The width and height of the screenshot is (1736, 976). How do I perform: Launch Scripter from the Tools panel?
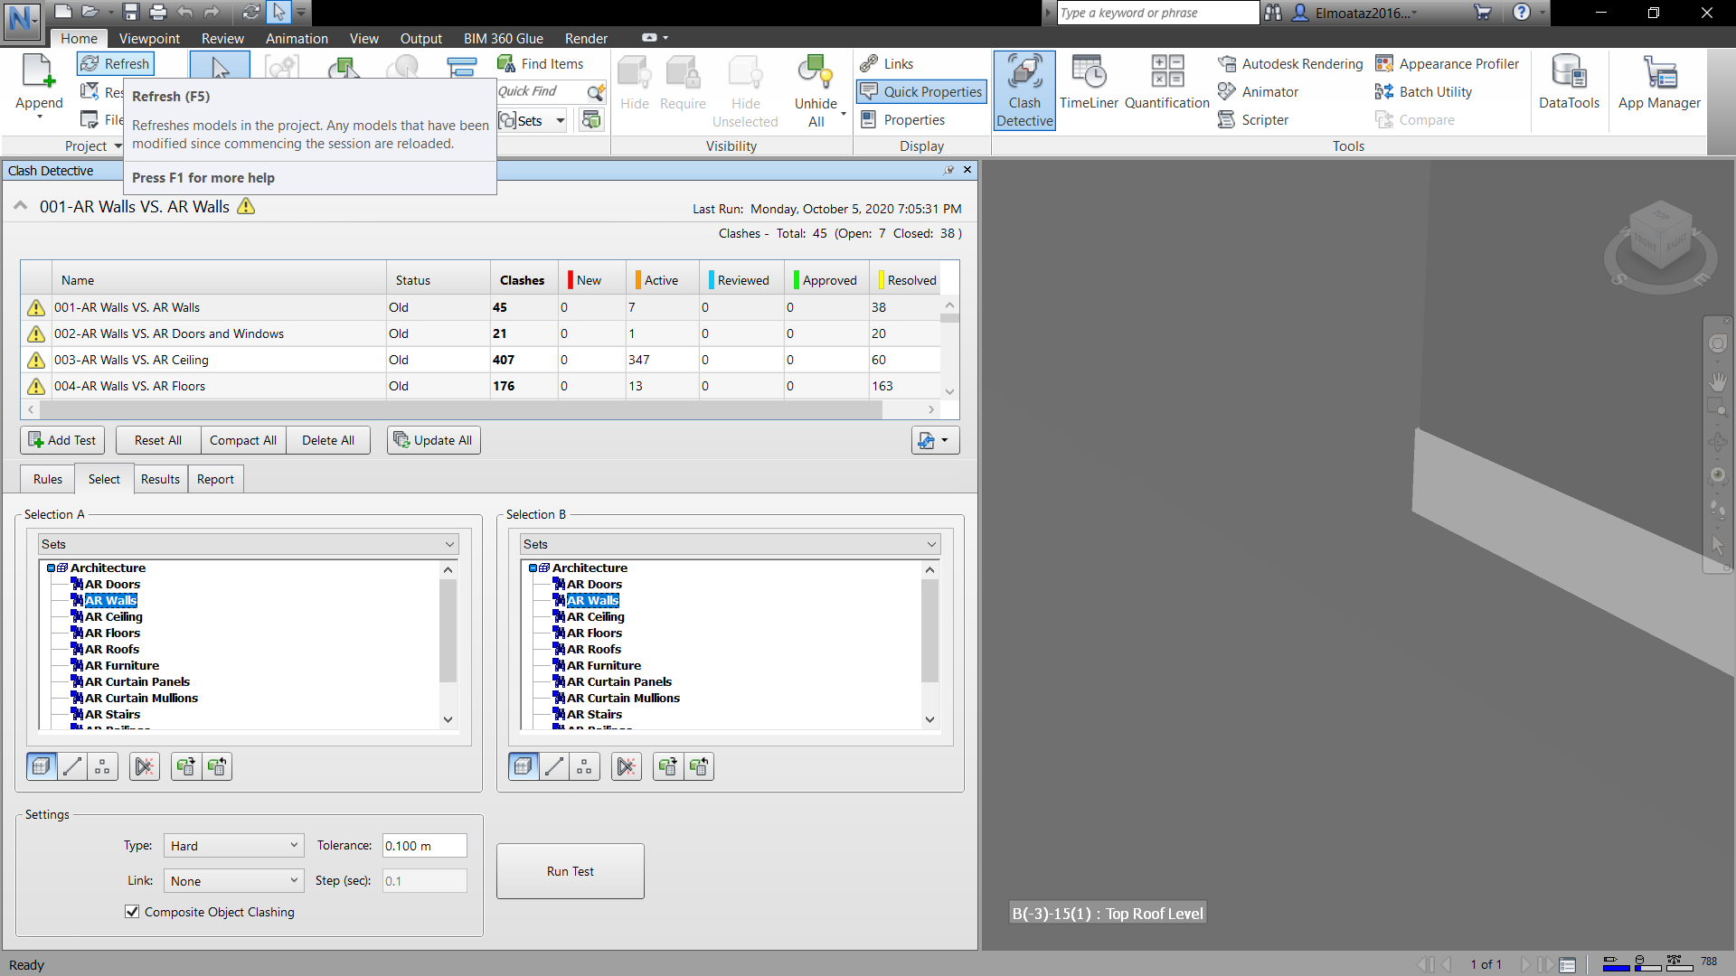click(1263, 119)
